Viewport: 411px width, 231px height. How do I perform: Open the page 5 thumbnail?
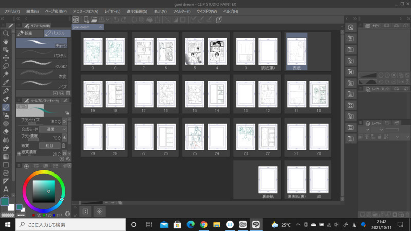[x=195, y=52]
